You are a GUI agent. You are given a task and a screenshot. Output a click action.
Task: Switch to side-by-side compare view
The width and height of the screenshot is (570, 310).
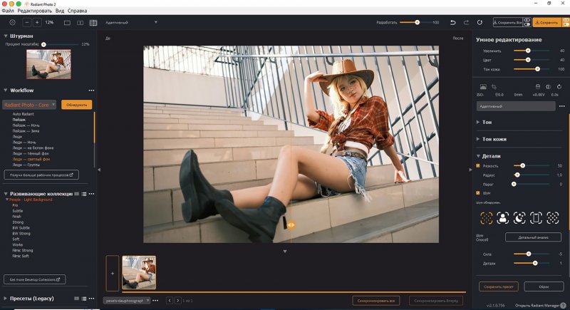(80, 23)
